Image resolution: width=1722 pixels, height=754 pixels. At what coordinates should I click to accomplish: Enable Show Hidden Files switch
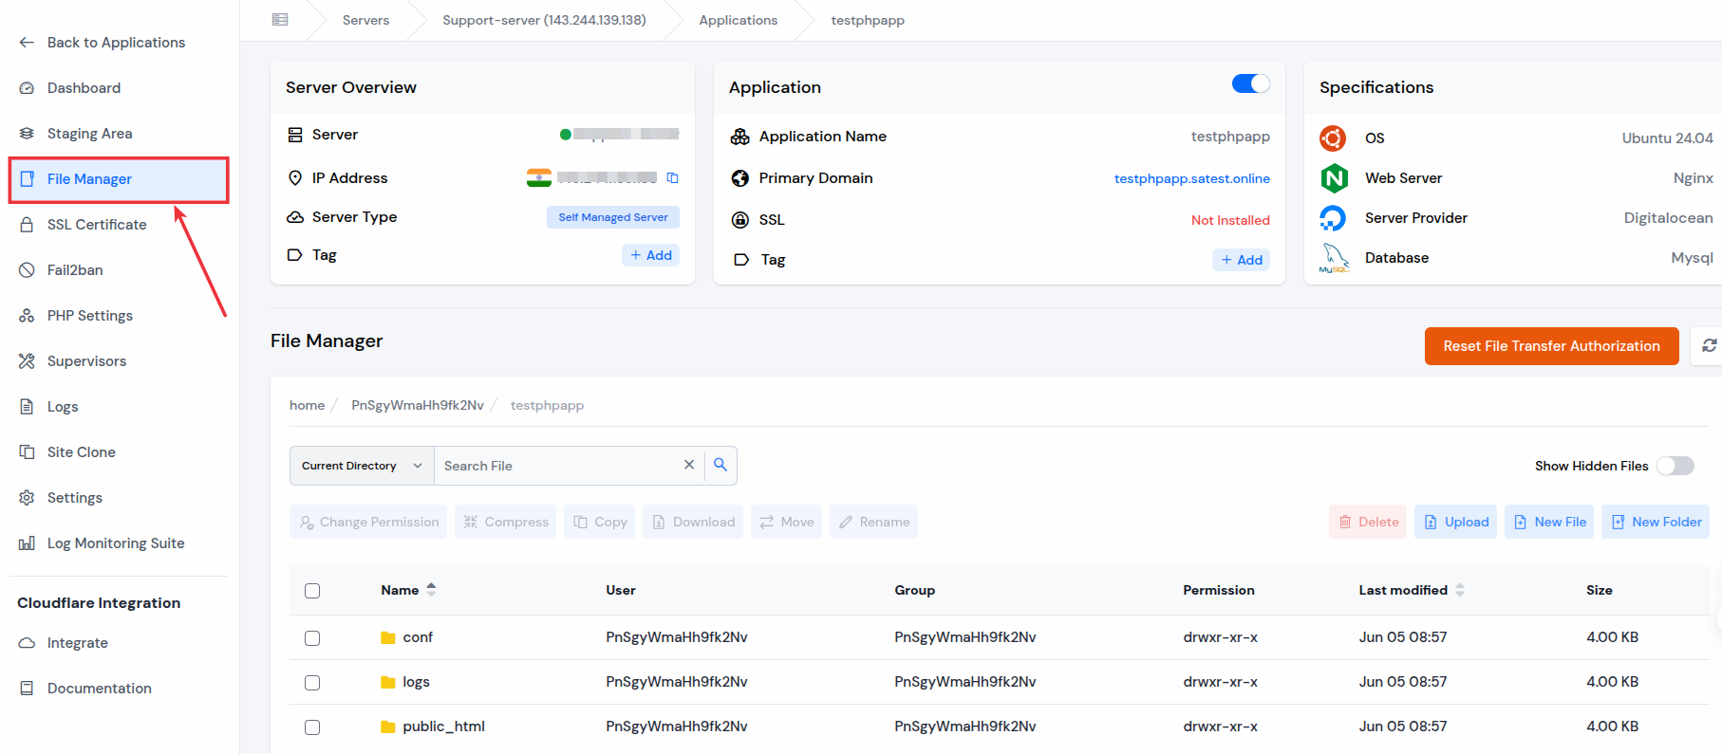pyautogui.click(x=1675, y=466)
